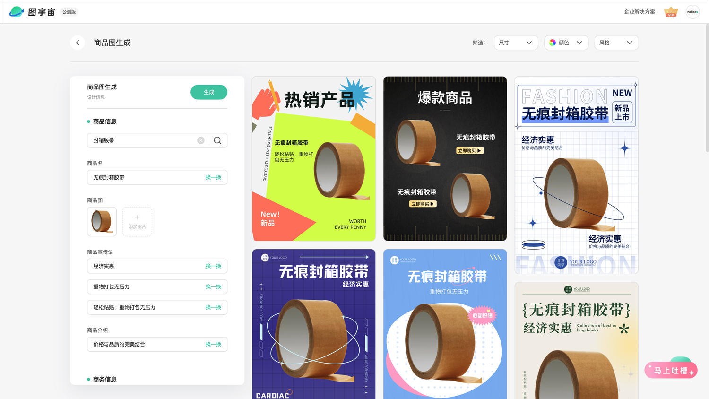Click the 公测版 beta badge
The height and width of the screenshot is (399, 709).
69,12
